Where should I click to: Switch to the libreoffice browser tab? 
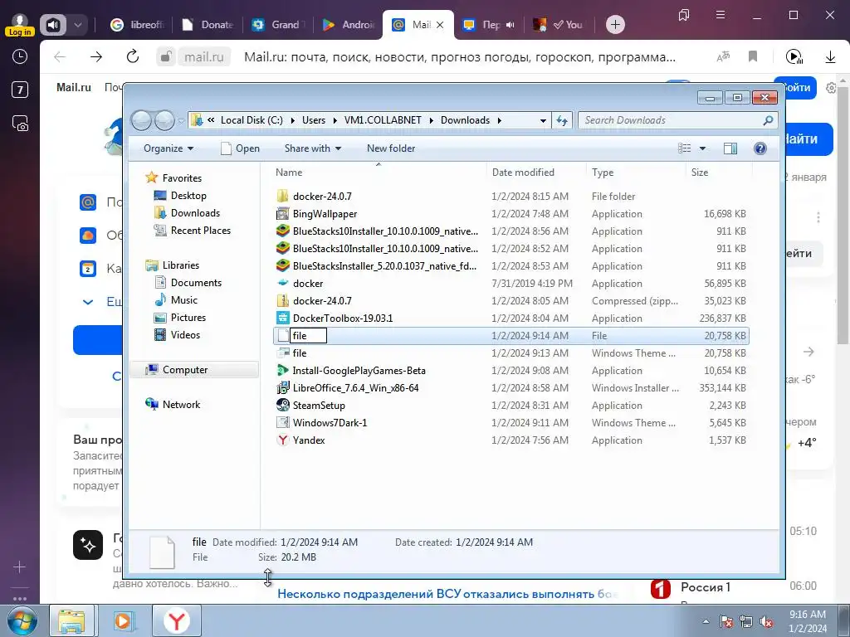point(137,24)
